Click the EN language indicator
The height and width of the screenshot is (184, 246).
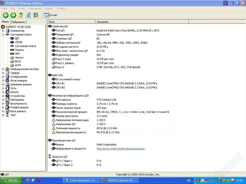[189, 181]
